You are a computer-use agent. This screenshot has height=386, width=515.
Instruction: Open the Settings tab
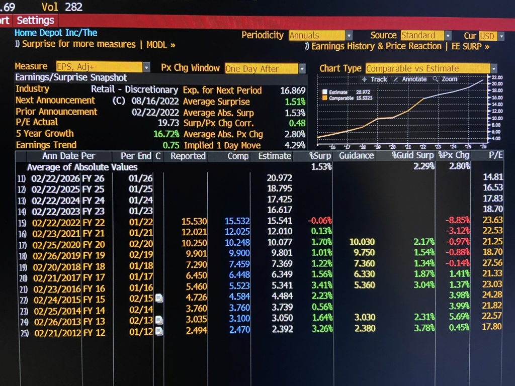(x=36, y=20)
